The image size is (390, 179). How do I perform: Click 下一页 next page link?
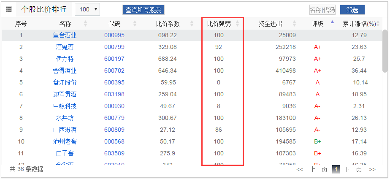[x=353, y=170]
